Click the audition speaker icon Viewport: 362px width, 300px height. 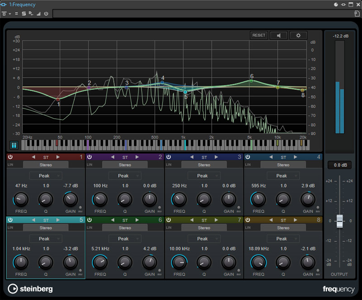pos(278,35)
